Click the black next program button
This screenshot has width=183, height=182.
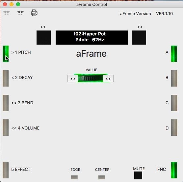coord(139,37)
